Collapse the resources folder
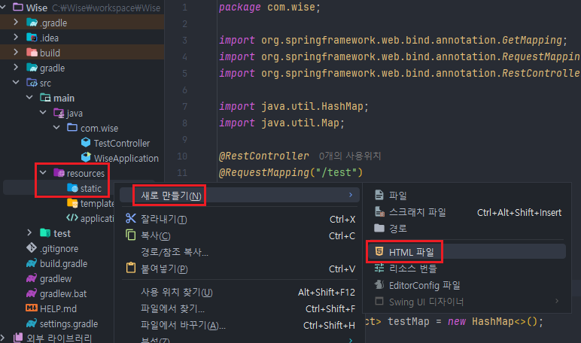 [x=43, y=172]
